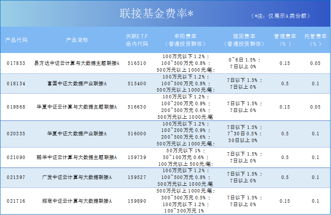Select the 产品代码 column header
Screen dimensions: 331x215
coord(16,40)
